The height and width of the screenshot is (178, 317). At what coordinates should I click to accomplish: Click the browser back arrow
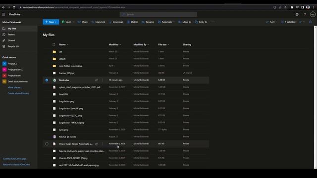(x=3, y=7)
